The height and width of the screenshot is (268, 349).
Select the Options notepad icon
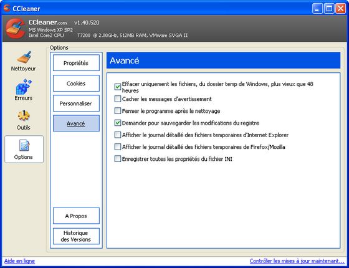pos(24,145)
